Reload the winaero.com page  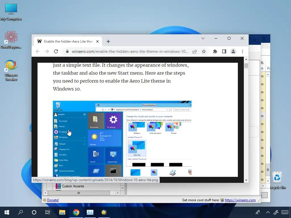pos(56,52)
